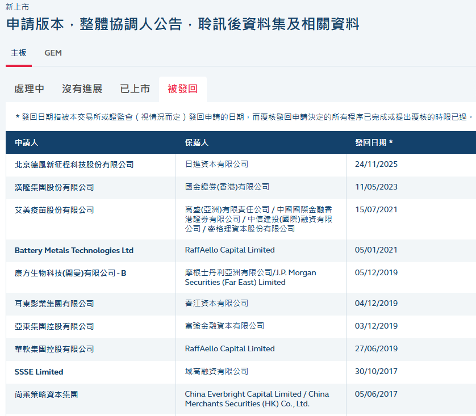476x416 pixels.
Task: Click return date 03/12/2019
Action: click(376, 326)
